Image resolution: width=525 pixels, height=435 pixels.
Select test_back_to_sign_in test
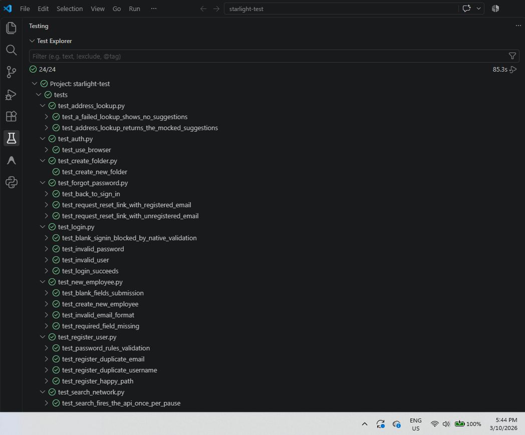273,194
